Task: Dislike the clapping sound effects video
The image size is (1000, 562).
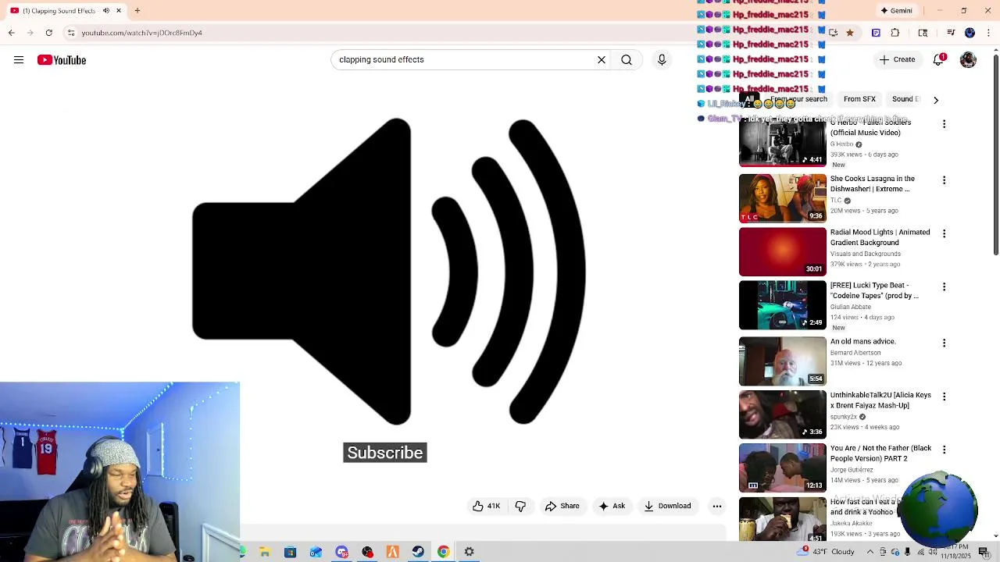Action: pyautogui.click(x=520, y=506)
